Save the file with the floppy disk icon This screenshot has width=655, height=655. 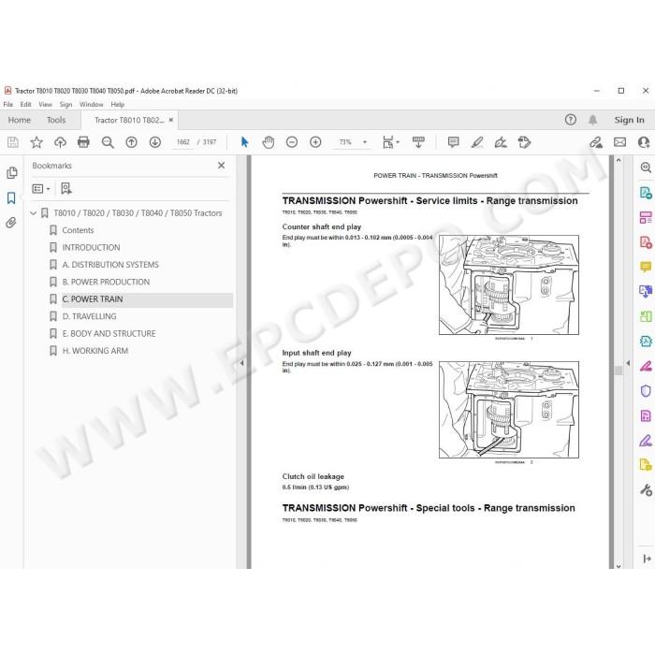click(x=13, y=142)
